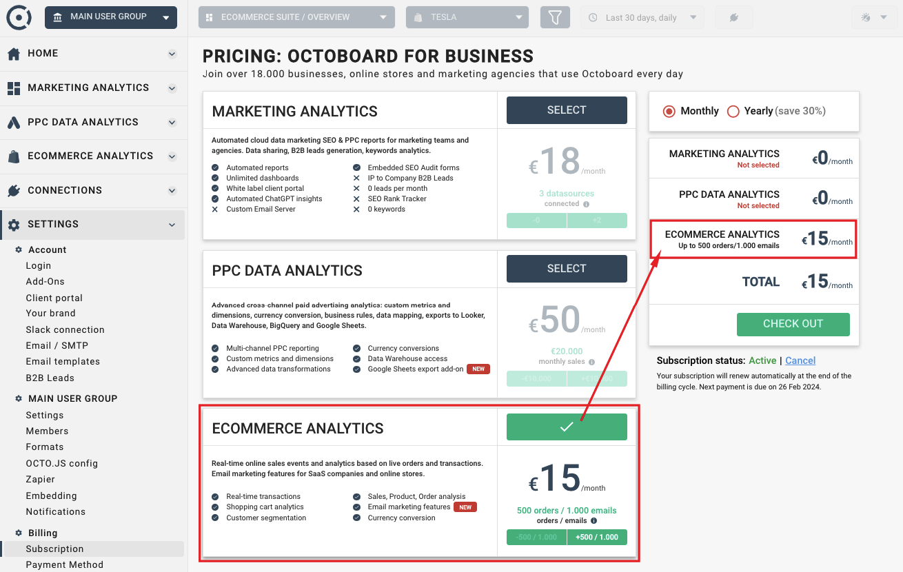Click NEW badge beside Email marketing features
Viewport: 903px width, 572px height.
466,507
